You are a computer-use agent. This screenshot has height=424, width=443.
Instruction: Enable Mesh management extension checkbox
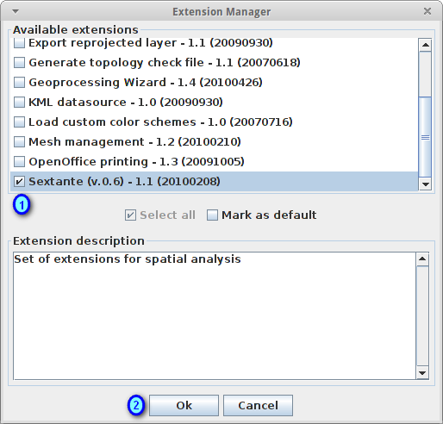click(x=19, y=142)
